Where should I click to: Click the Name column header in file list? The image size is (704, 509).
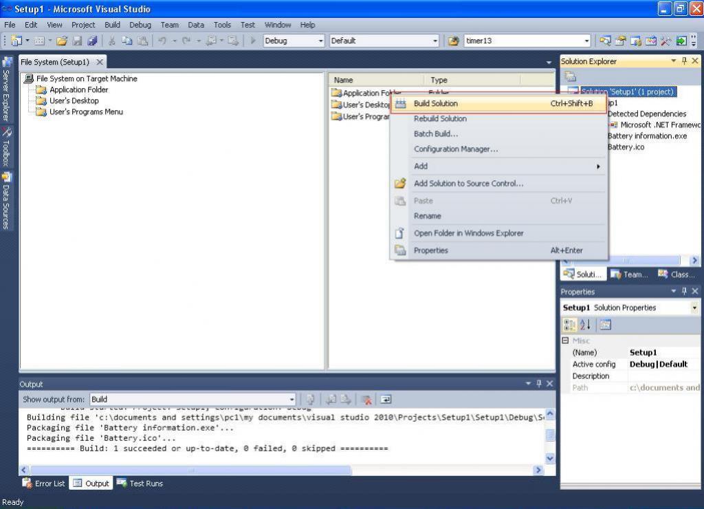376,80
